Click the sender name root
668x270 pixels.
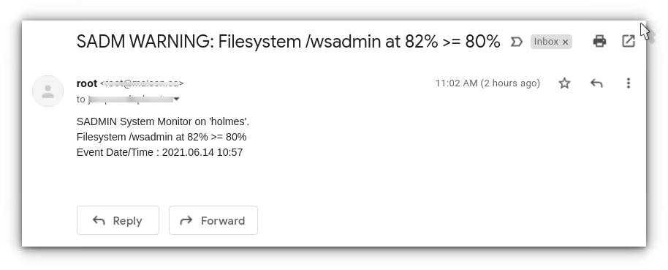(87, 83)
